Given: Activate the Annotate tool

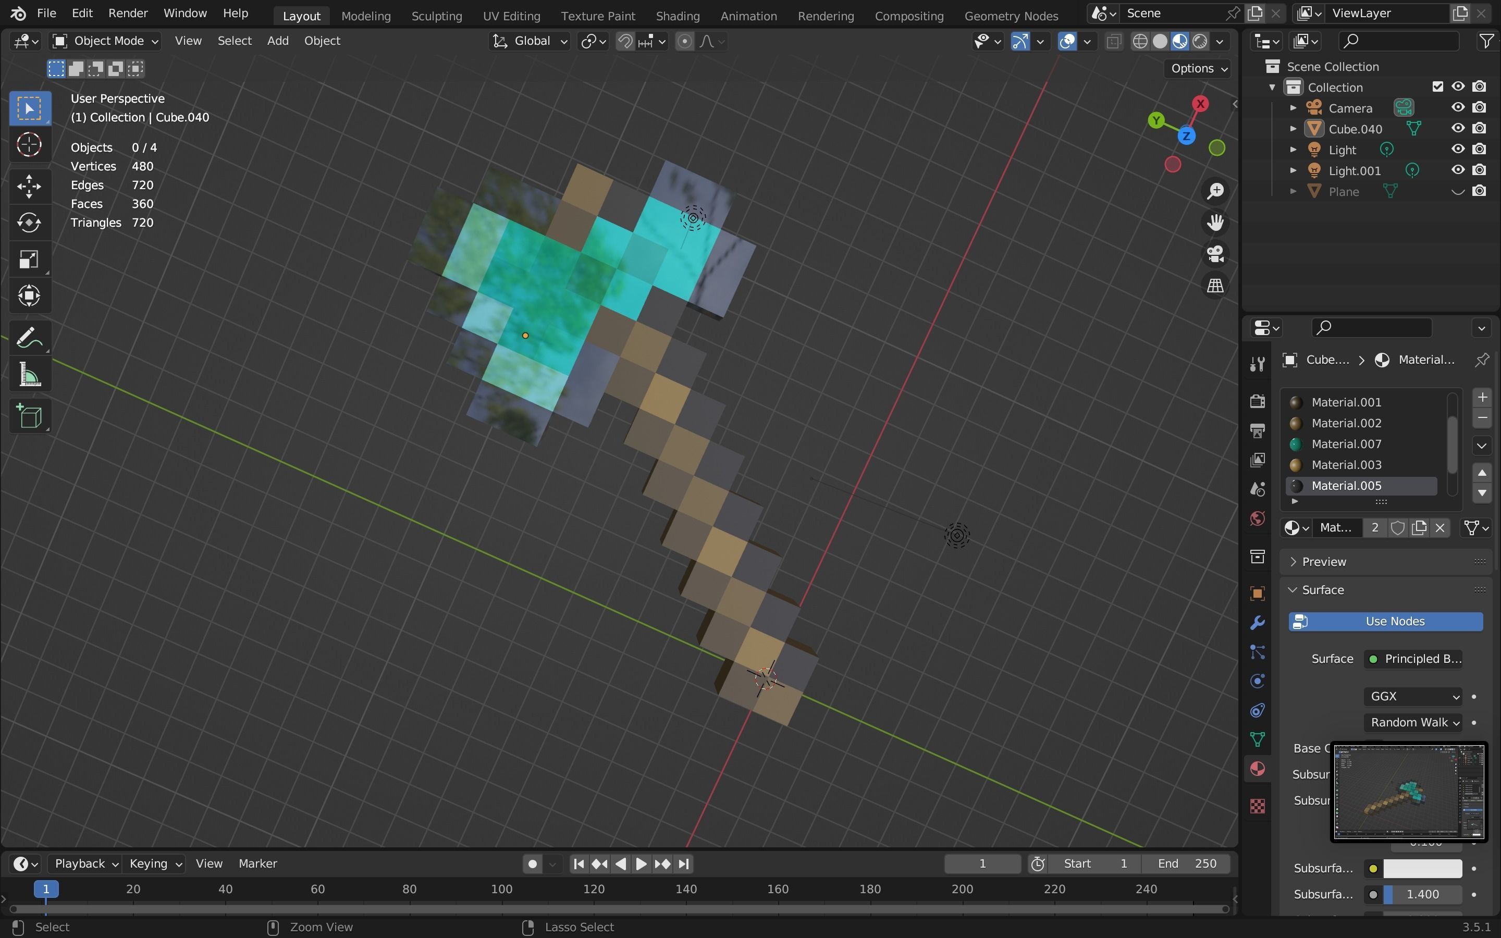Looking at the screenshot, I should [x=29, y=338].
